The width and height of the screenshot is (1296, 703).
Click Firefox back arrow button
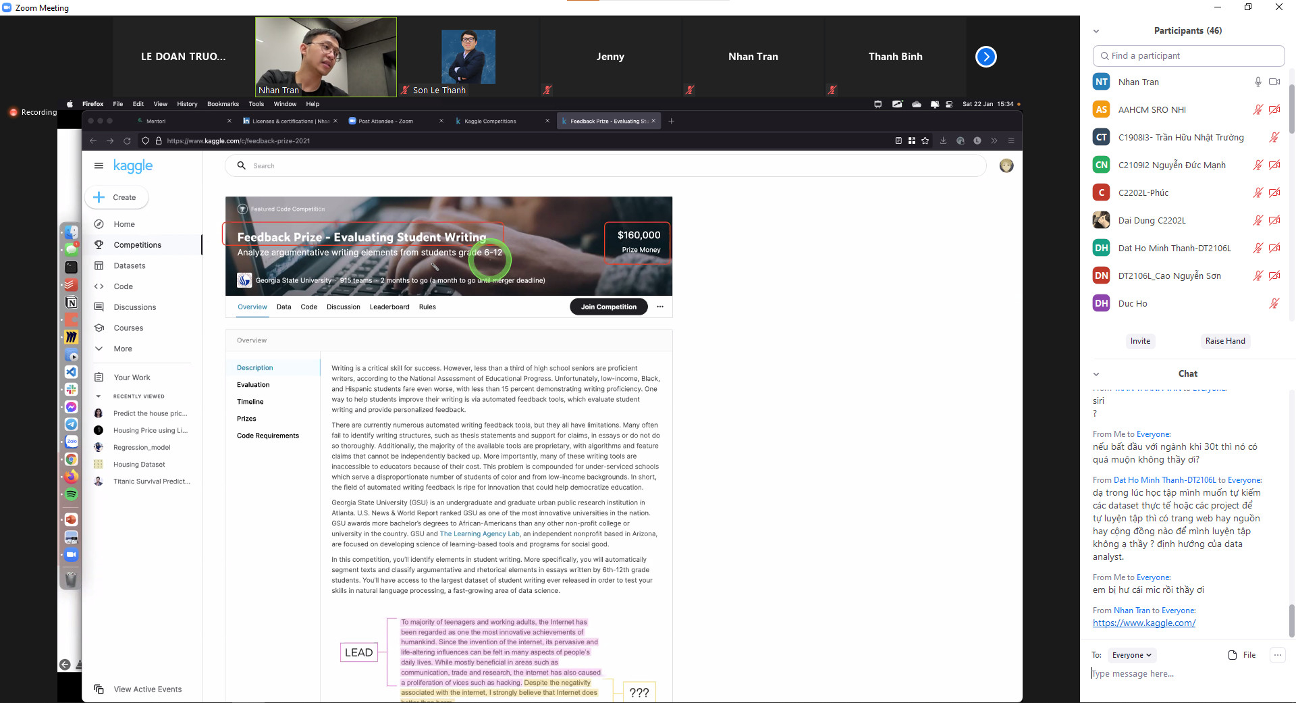[93, 140]
